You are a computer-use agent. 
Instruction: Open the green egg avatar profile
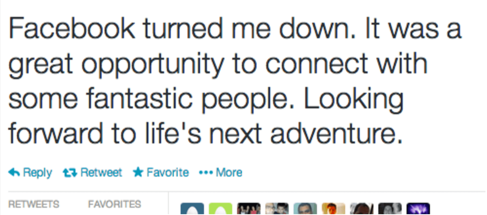pos(220,209)
